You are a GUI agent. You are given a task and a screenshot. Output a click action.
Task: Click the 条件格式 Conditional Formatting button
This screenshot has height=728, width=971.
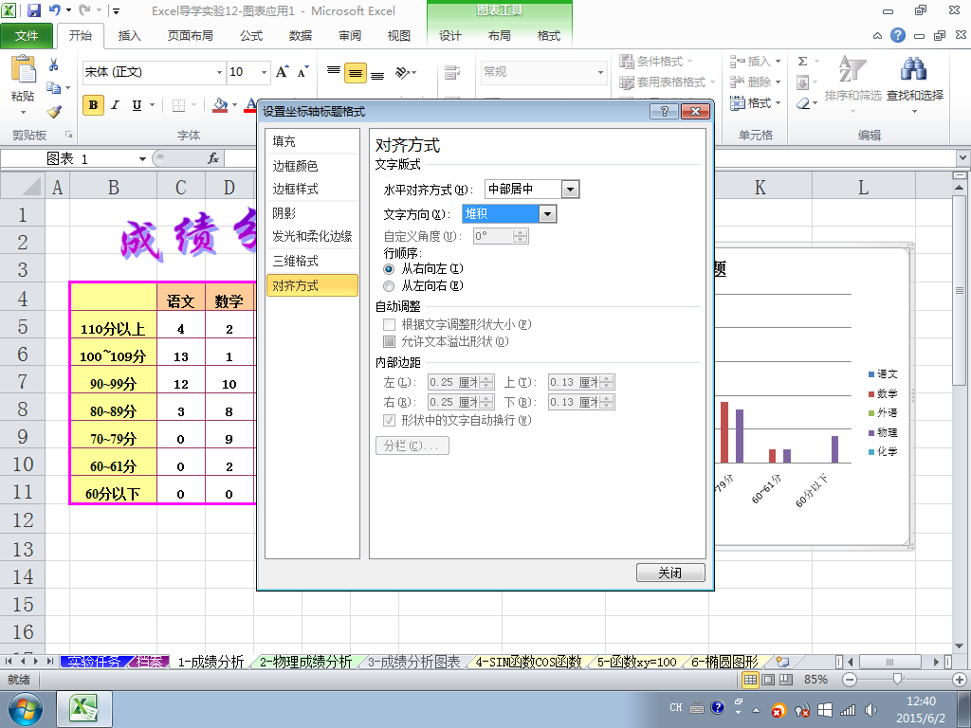657,62
